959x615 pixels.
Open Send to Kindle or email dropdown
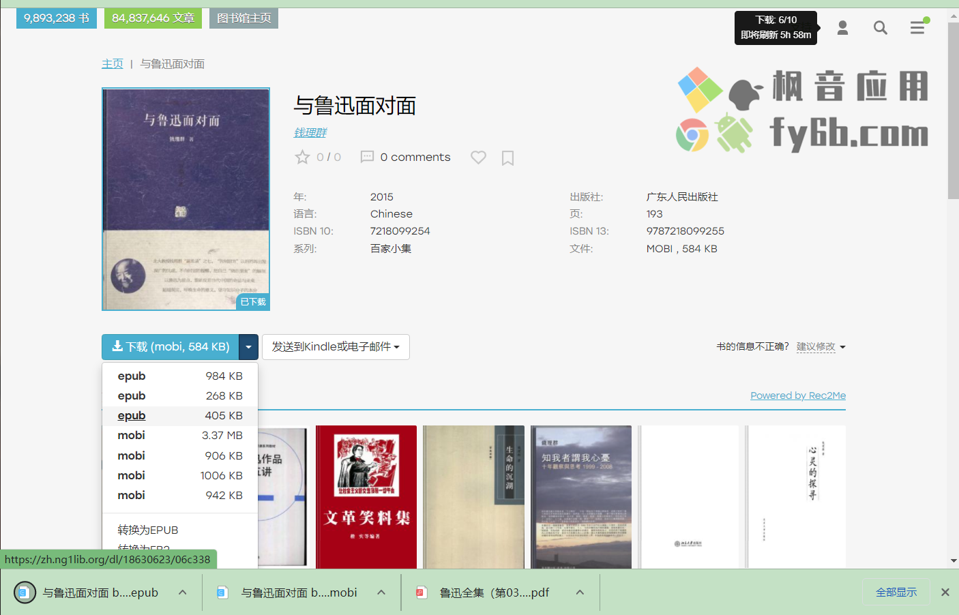coord(336,347)
